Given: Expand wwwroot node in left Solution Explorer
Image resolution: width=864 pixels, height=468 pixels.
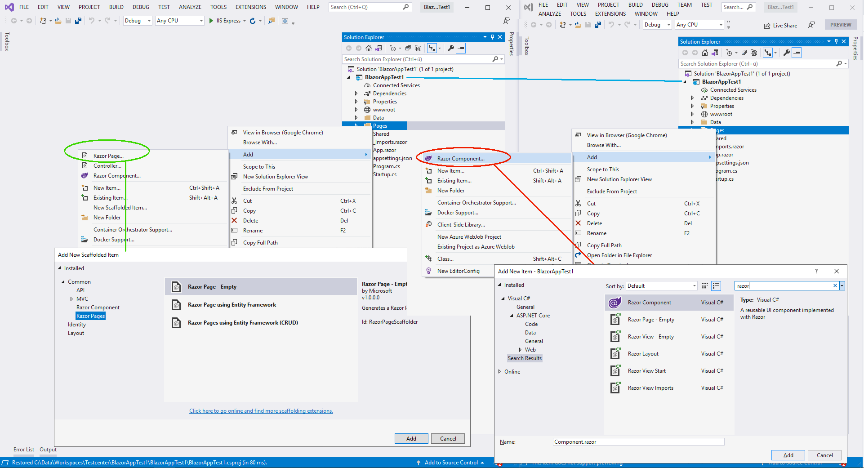Looking at the screenshot, I should (x=356, y=110).
